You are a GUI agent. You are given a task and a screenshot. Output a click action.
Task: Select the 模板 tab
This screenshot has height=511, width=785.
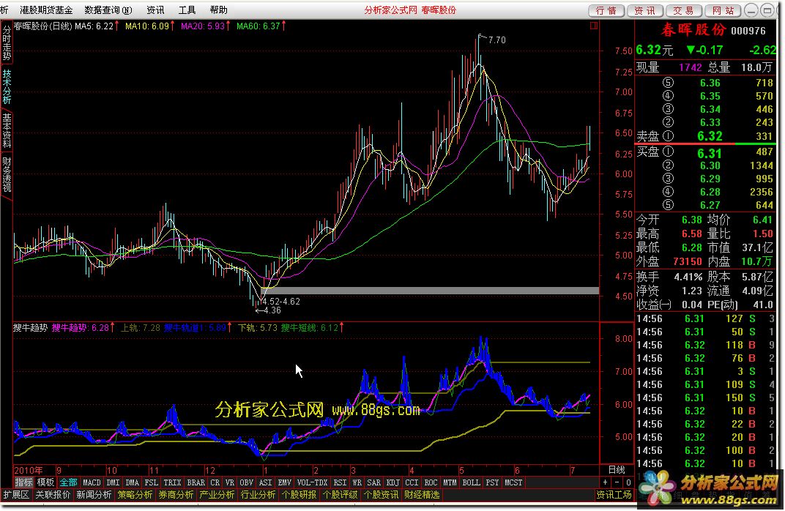point(45,482)
